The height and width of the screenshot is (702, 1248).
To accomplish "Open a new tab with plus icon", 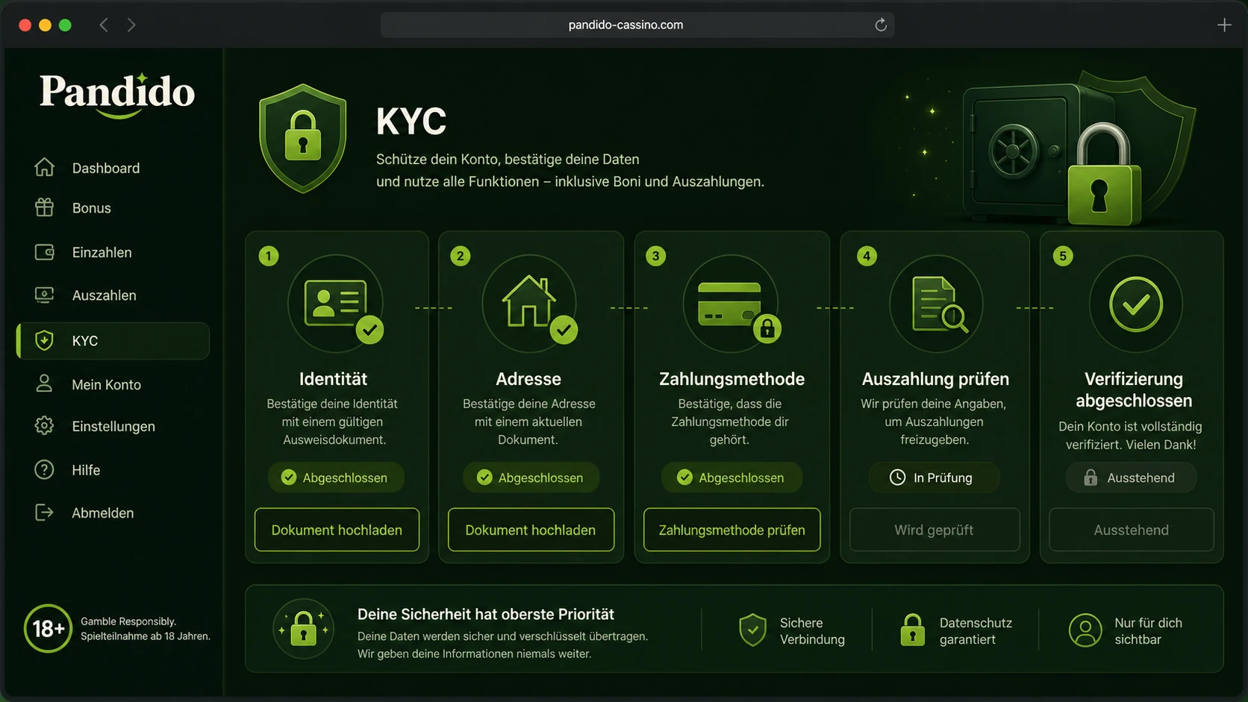I will 1224,25.
